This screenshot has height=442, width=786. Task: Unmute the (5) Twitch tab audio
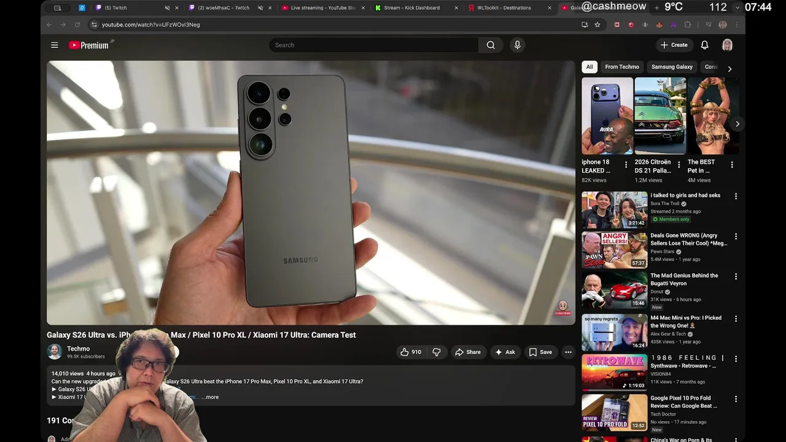(167, 8)
